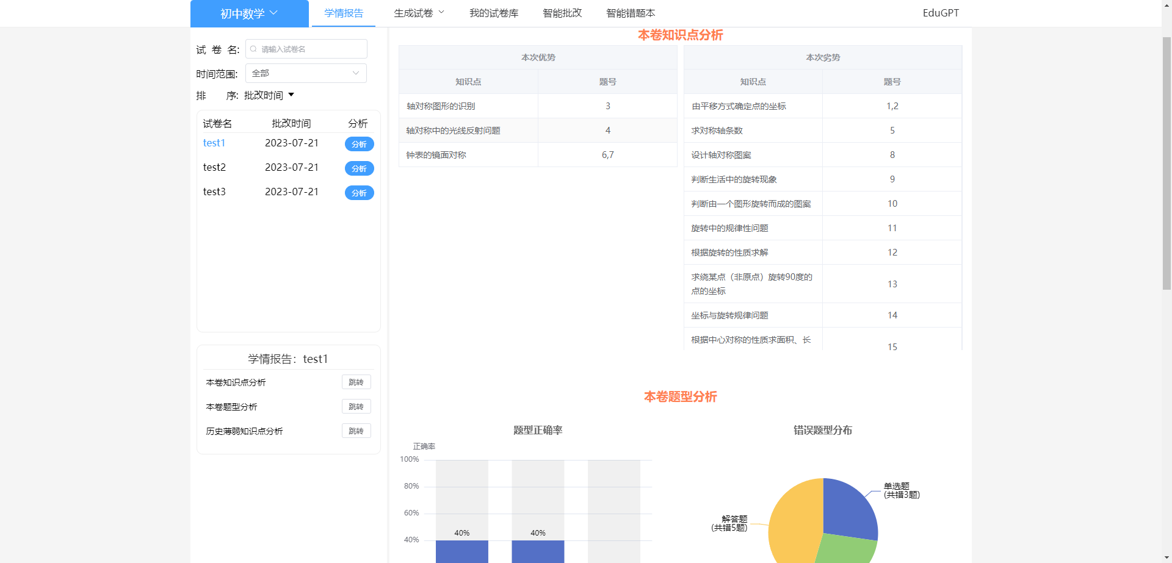Click the magnifier icon in paper name field

(x=253, y=49)
